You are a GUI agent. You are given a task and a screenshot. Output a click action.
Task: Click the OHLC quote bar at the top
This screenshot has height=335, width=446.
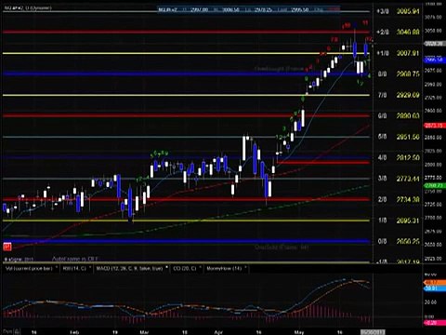249,9
